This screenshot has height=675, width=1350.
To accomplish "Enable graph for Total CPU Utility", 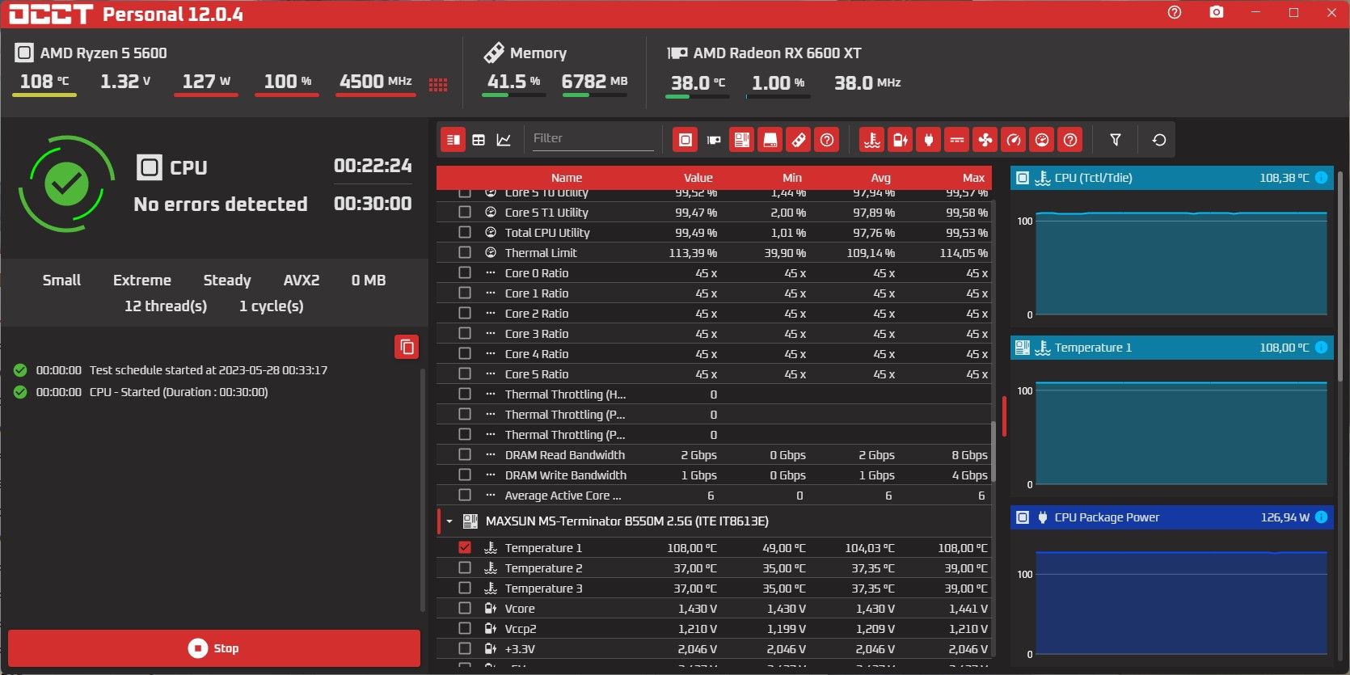I will pos(465,232).
